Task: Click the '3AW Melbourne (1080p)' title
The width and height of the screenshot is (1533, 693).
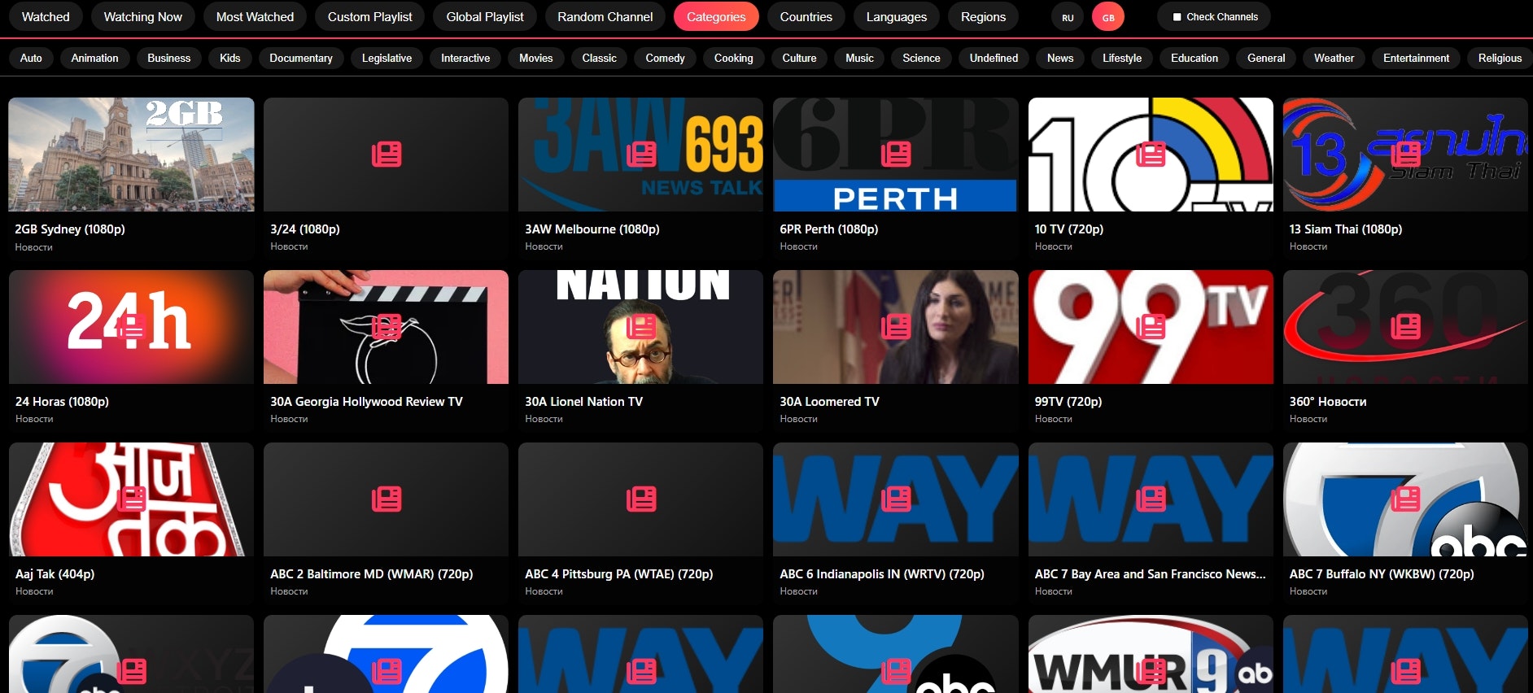Action: coord(592,229)
